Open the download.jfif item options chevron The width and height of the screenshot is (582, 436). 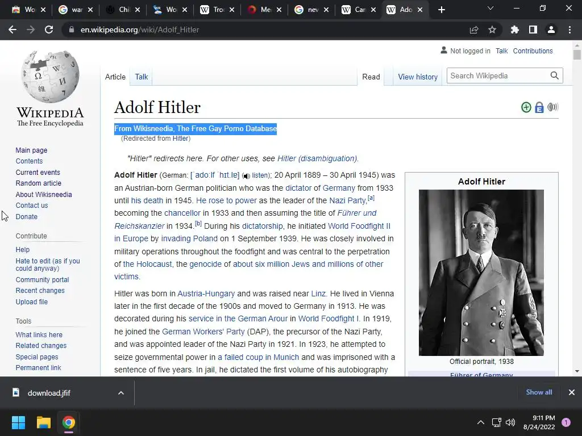121,393
